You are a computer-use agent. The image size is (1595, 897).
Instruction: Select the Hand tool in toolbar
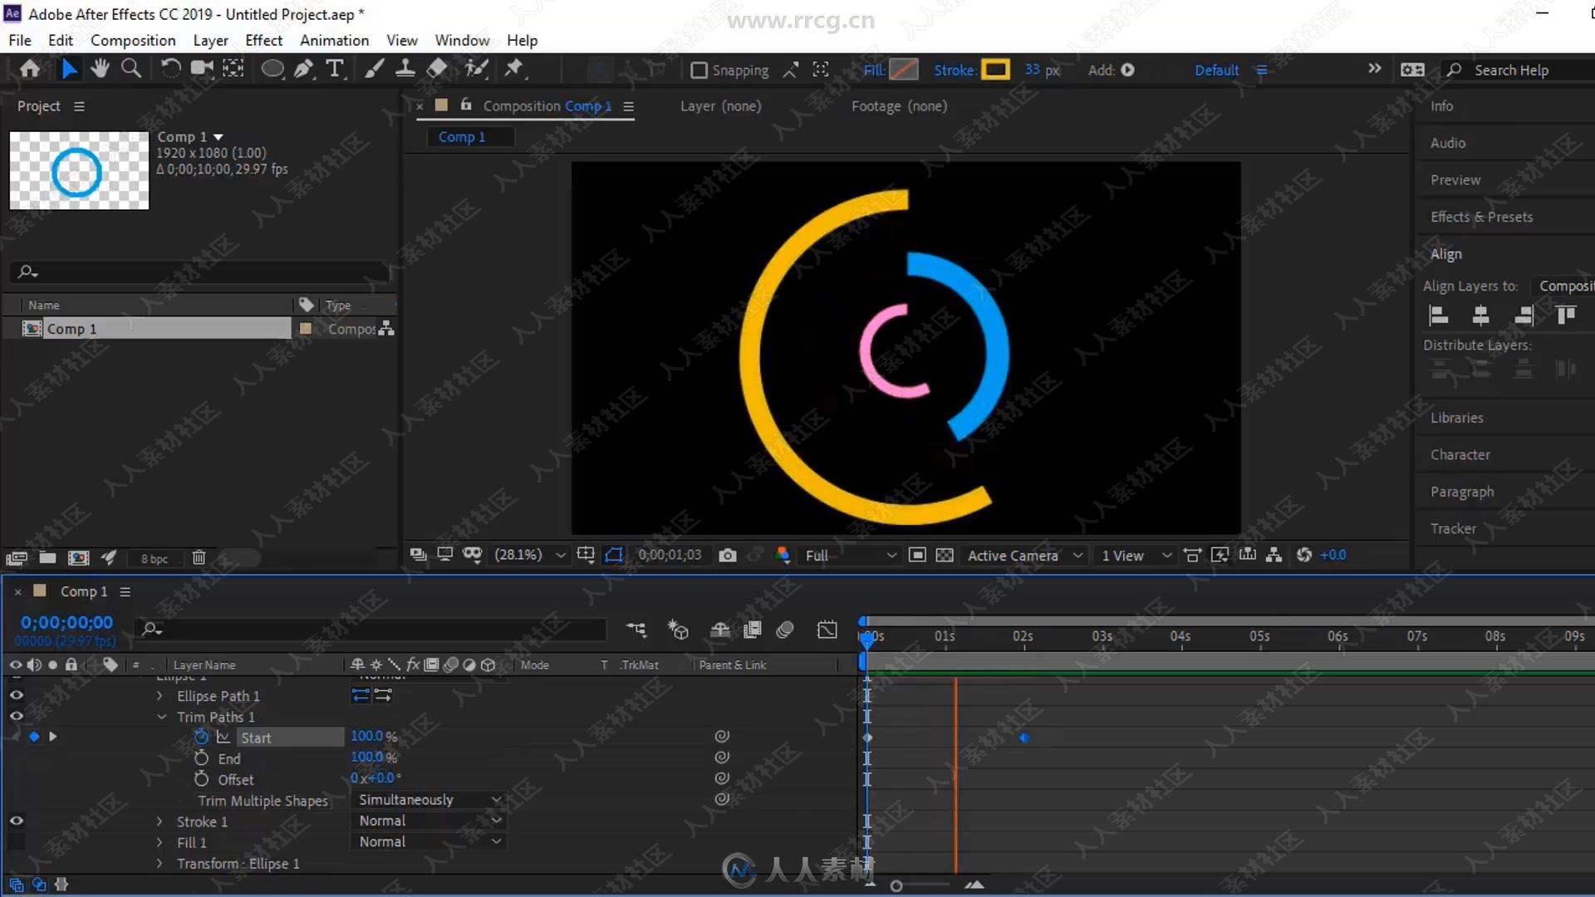click(x=100, y=69)
